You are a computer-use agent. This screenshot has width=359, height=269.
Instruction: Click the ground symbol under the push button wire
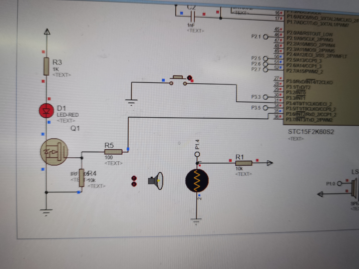pyautogui.click(x=131, y=102)
